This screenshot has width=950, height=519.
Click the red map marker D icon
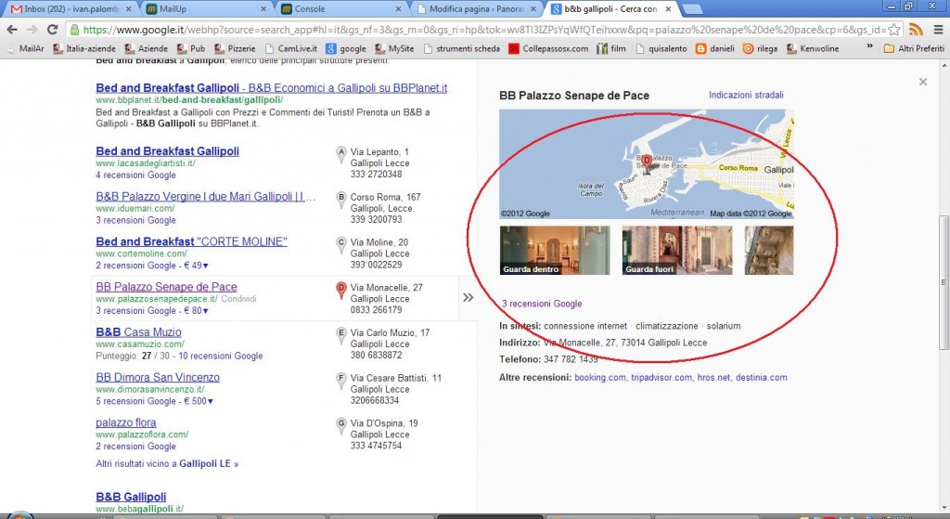click(341, 291)
